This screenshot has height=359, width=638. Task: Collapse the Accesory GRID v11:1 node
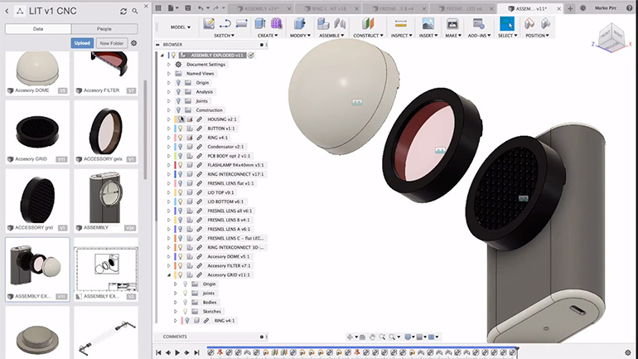tap(169, 274)
